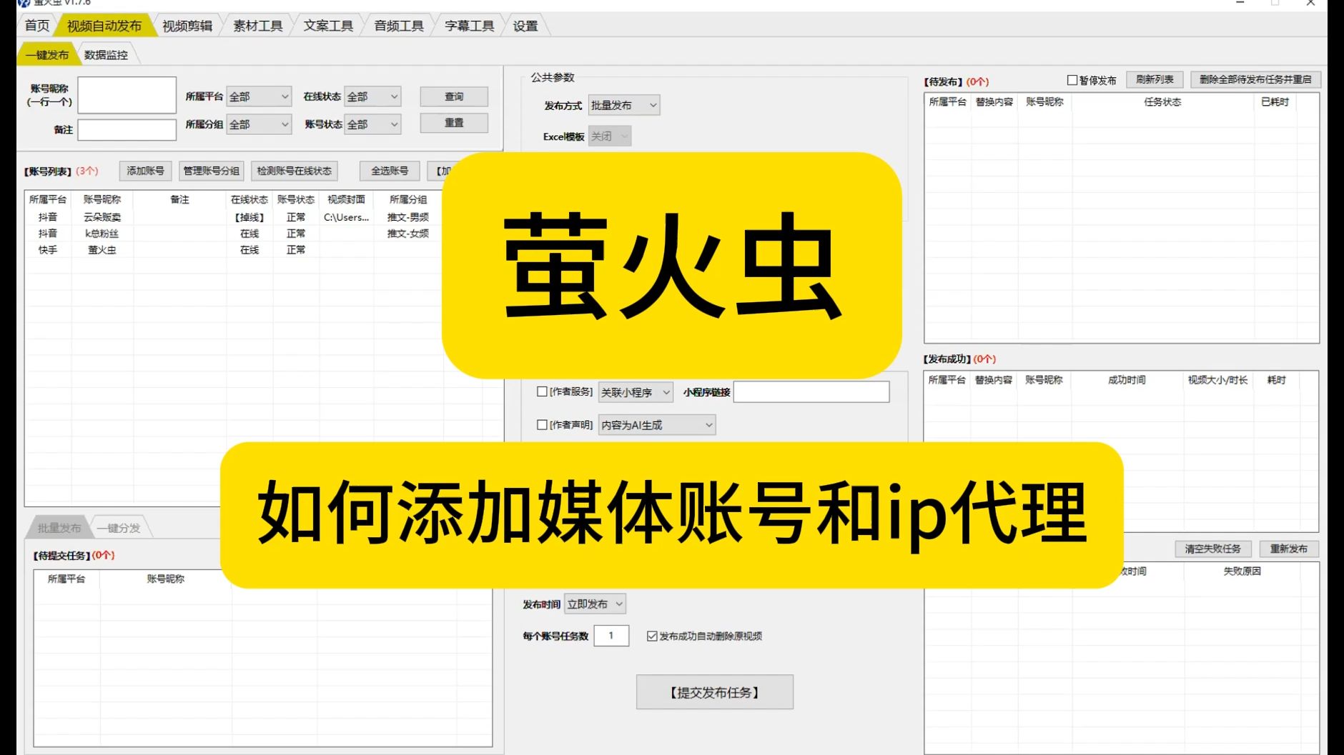Click the 全选账号 button
1344x755 pixels.
tap(390, 171)
